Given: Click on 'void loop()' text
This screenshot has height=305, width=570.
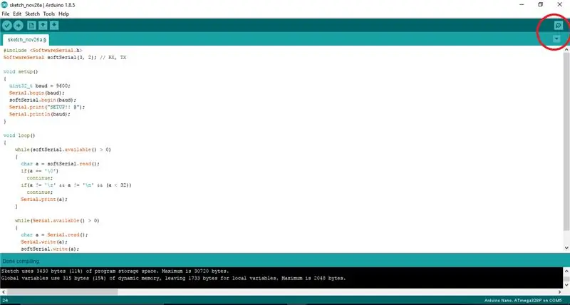Looking at the screenshot, I should 19,135.
